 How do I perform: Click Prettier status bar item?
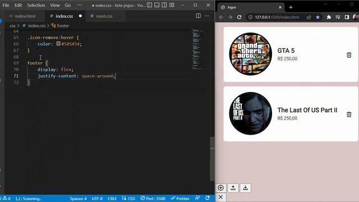pyautogui.click(x=180, y=198)
